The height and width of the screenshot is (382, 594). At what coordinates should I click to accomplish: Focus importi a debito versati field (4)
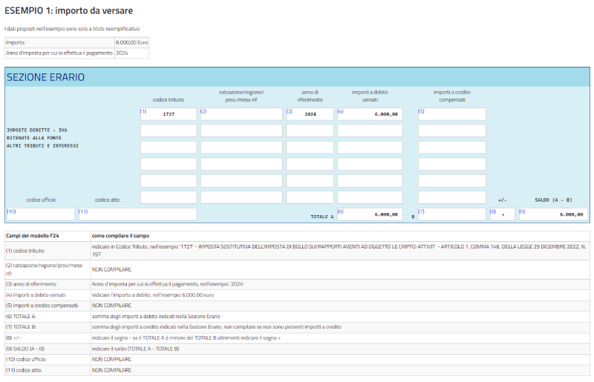(x=369, y=114)
